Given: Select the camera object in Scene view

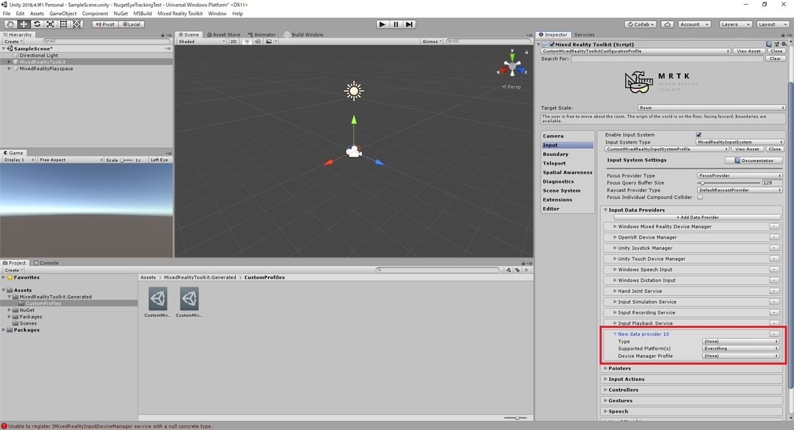Looking at the screenshot, I should coord(353,151).
